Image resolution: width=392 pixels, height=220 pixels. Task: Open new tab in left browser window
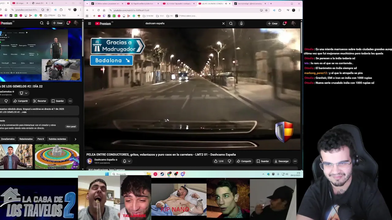tap(52, 3)
